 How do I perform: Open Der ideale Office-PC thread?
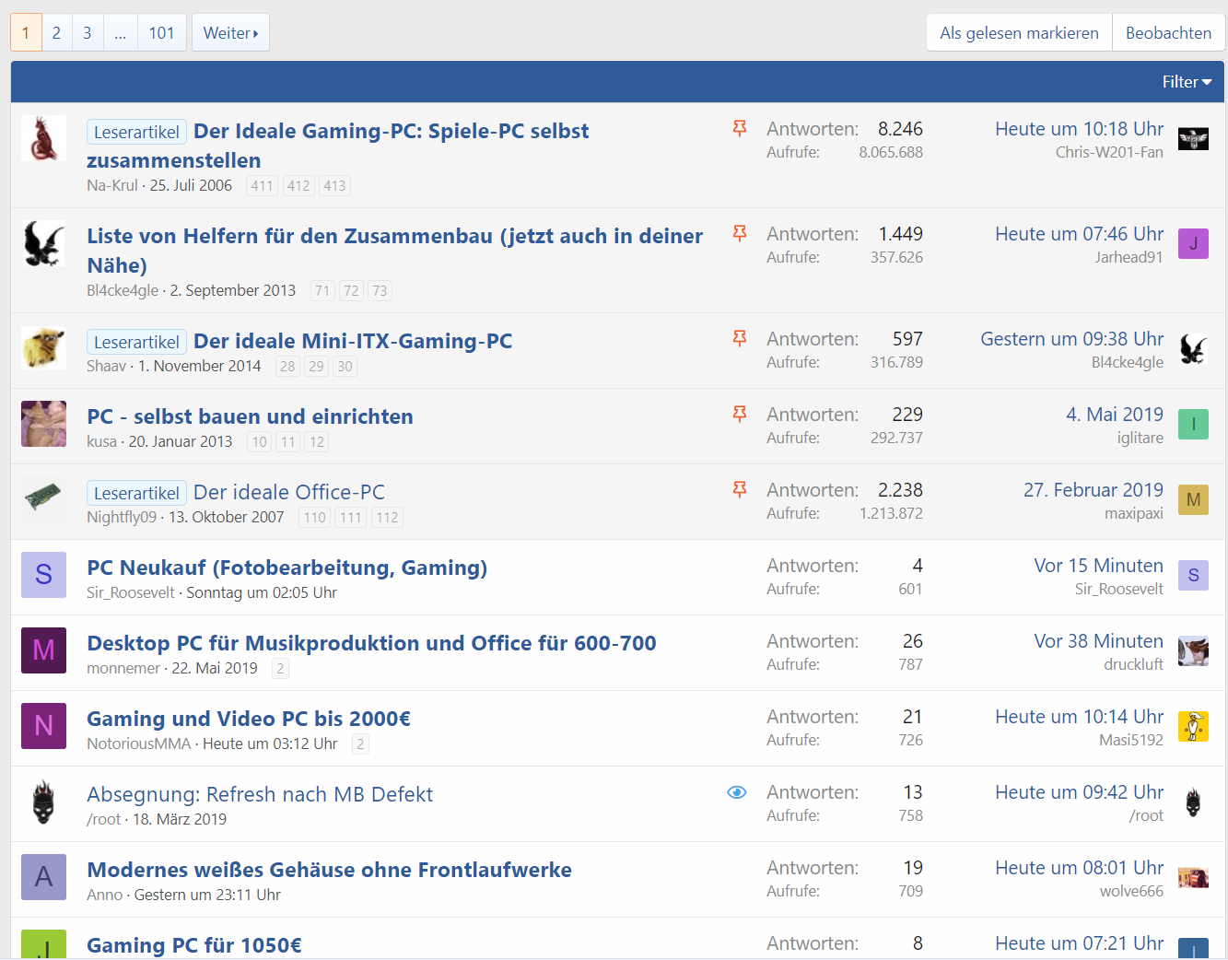289,492
